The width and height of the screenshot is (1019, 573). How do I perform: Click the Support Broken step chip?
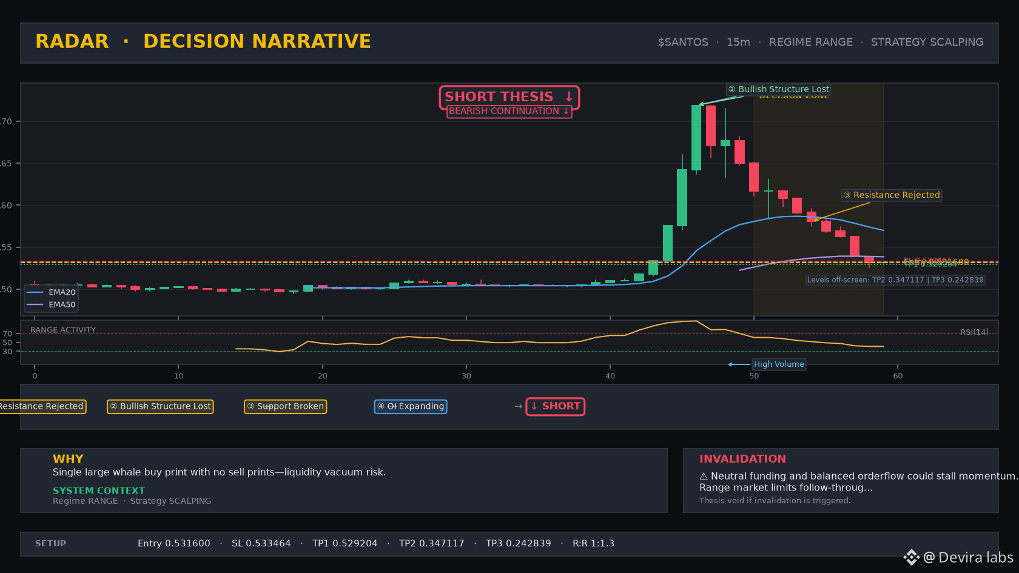point(285,406)
